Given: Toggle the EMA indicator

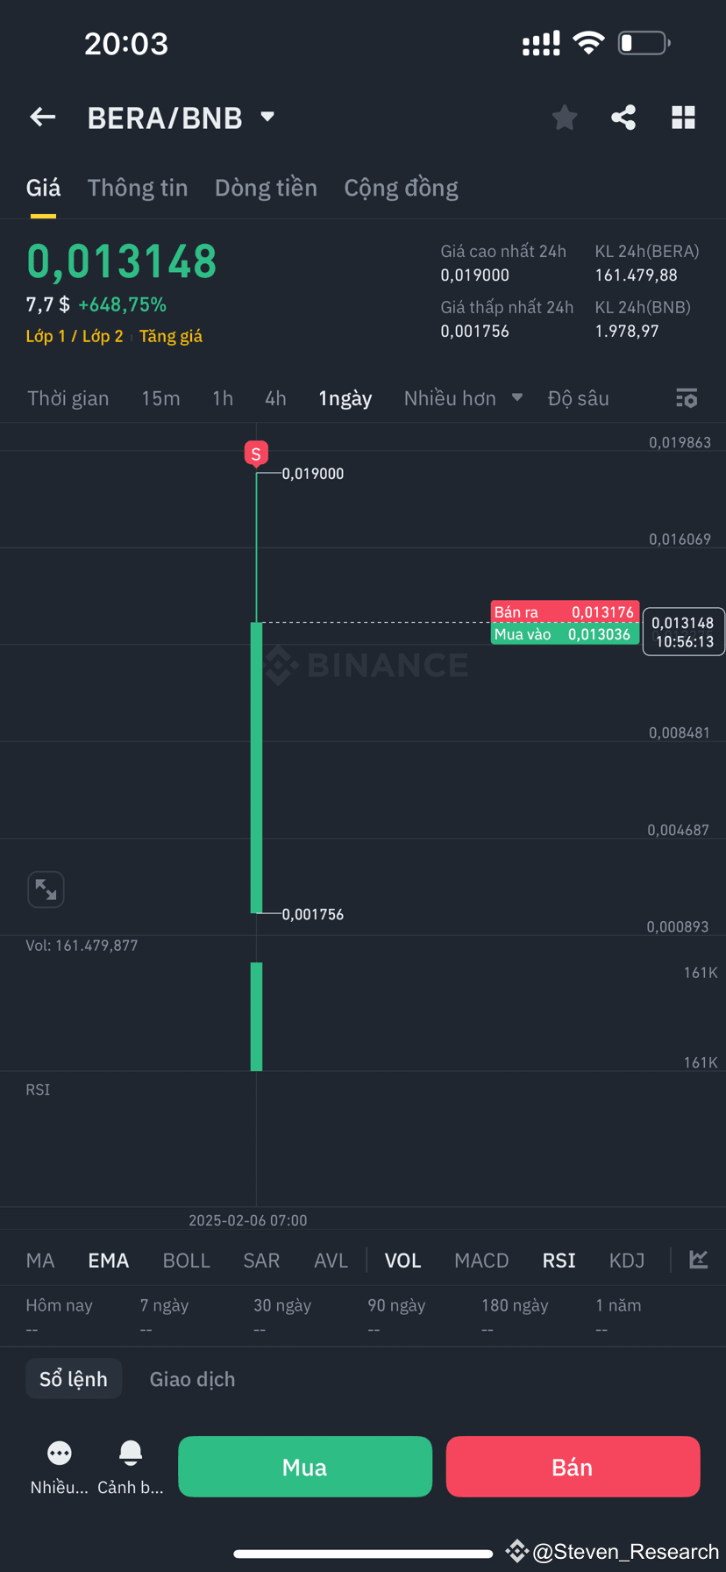Looking at the screenshot, I should (x=109, y=1261).
